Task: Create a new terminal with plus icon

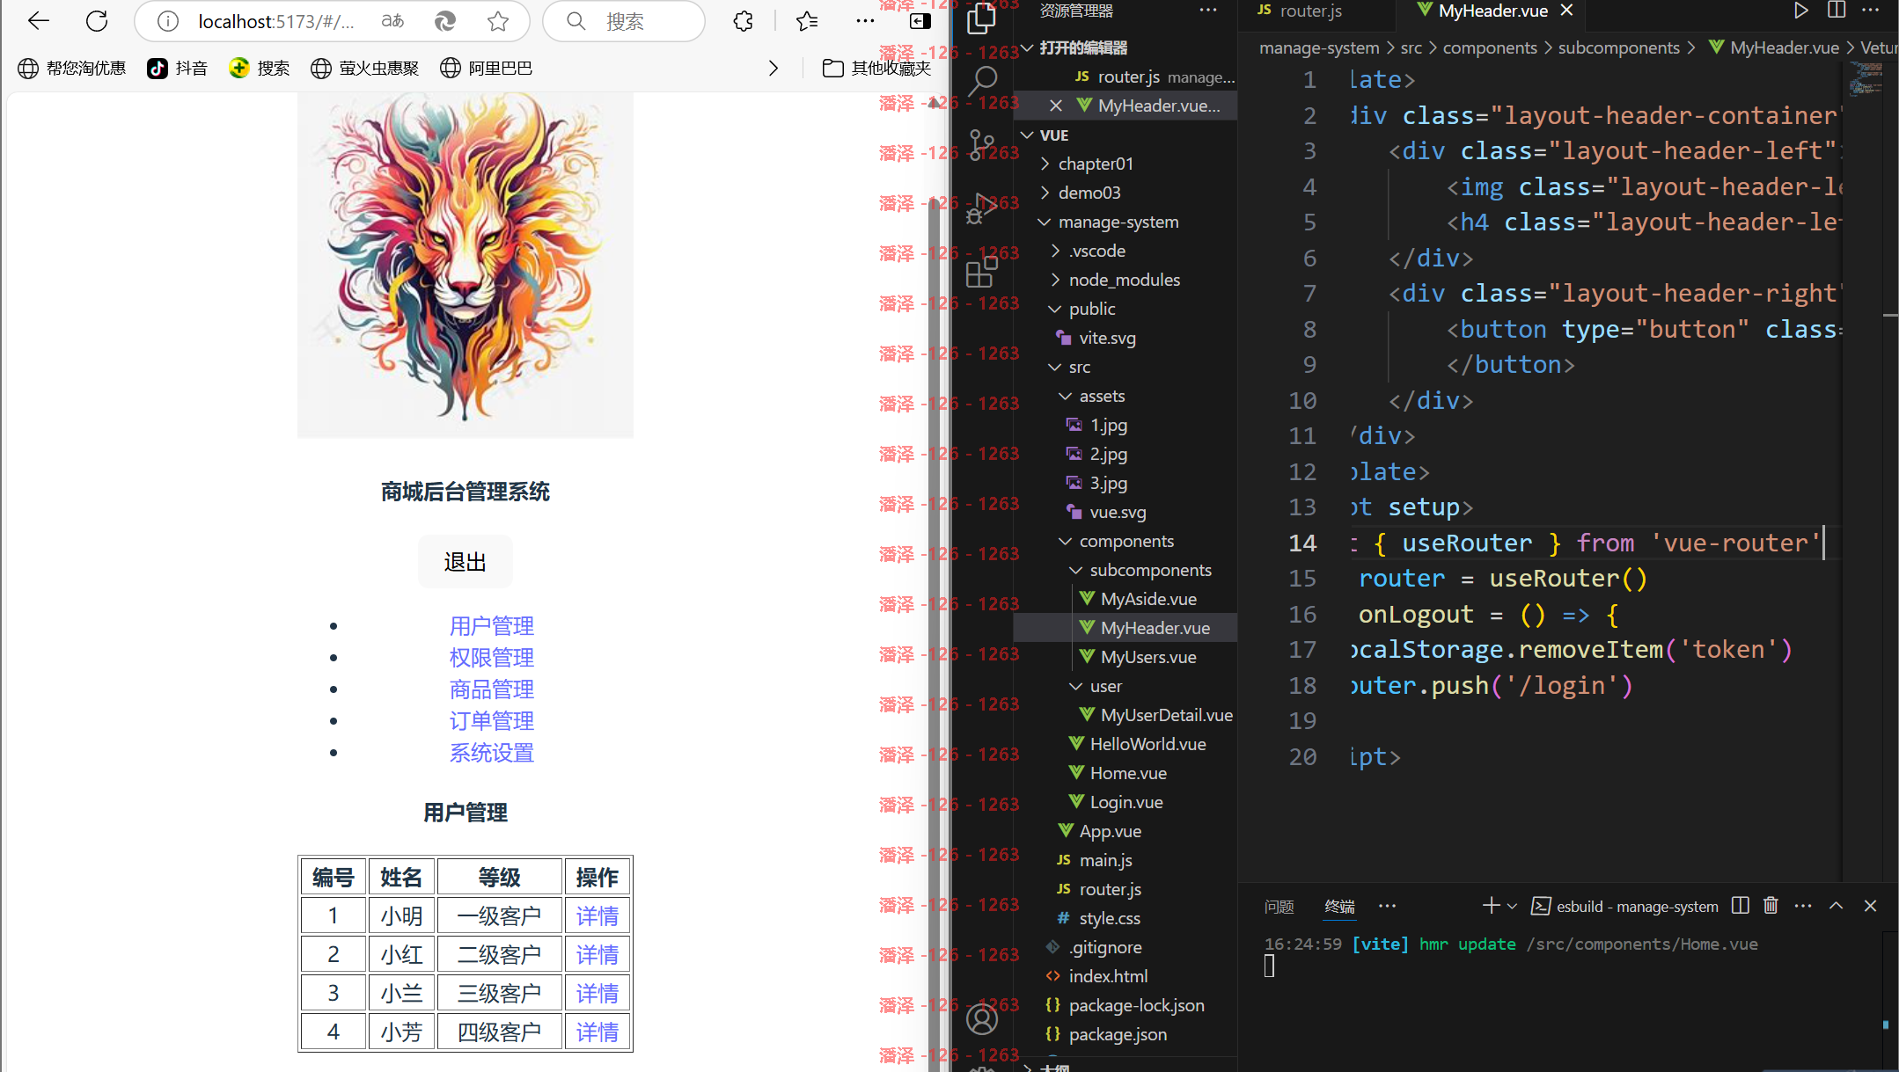Action: point(1491,906)
